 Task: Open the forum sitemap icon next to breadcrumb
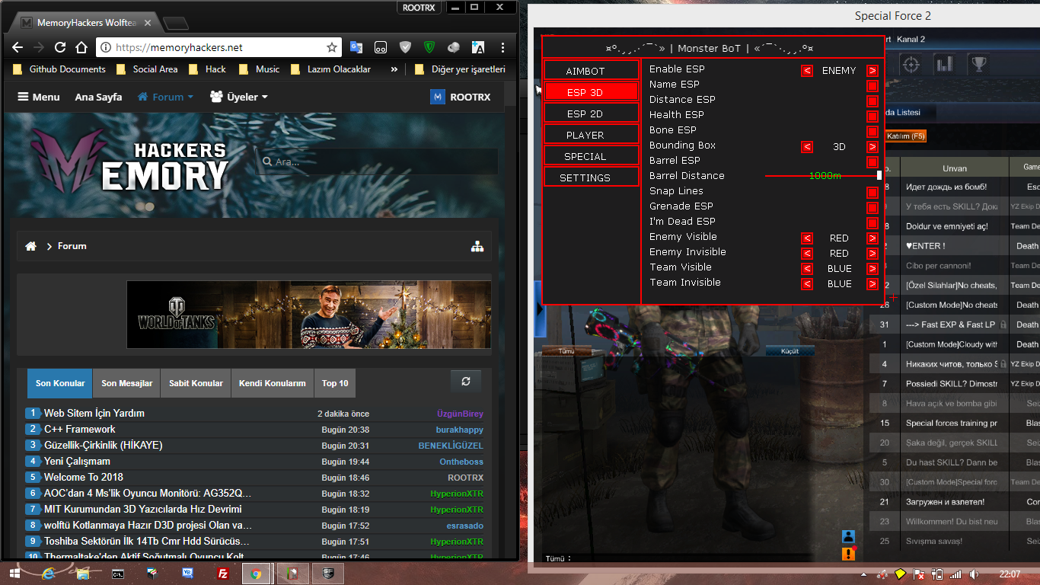[477, 246]
